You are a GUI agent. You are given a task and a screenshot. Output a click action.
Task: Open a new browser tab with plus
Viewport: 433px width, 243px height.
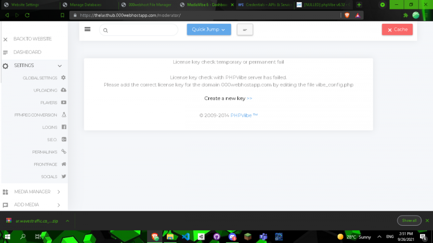359,5
